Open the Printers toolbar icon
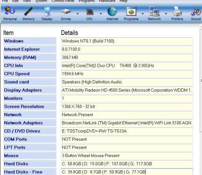Image resolution: width=202 pixels, height=175 pixels. pos(177,13)
